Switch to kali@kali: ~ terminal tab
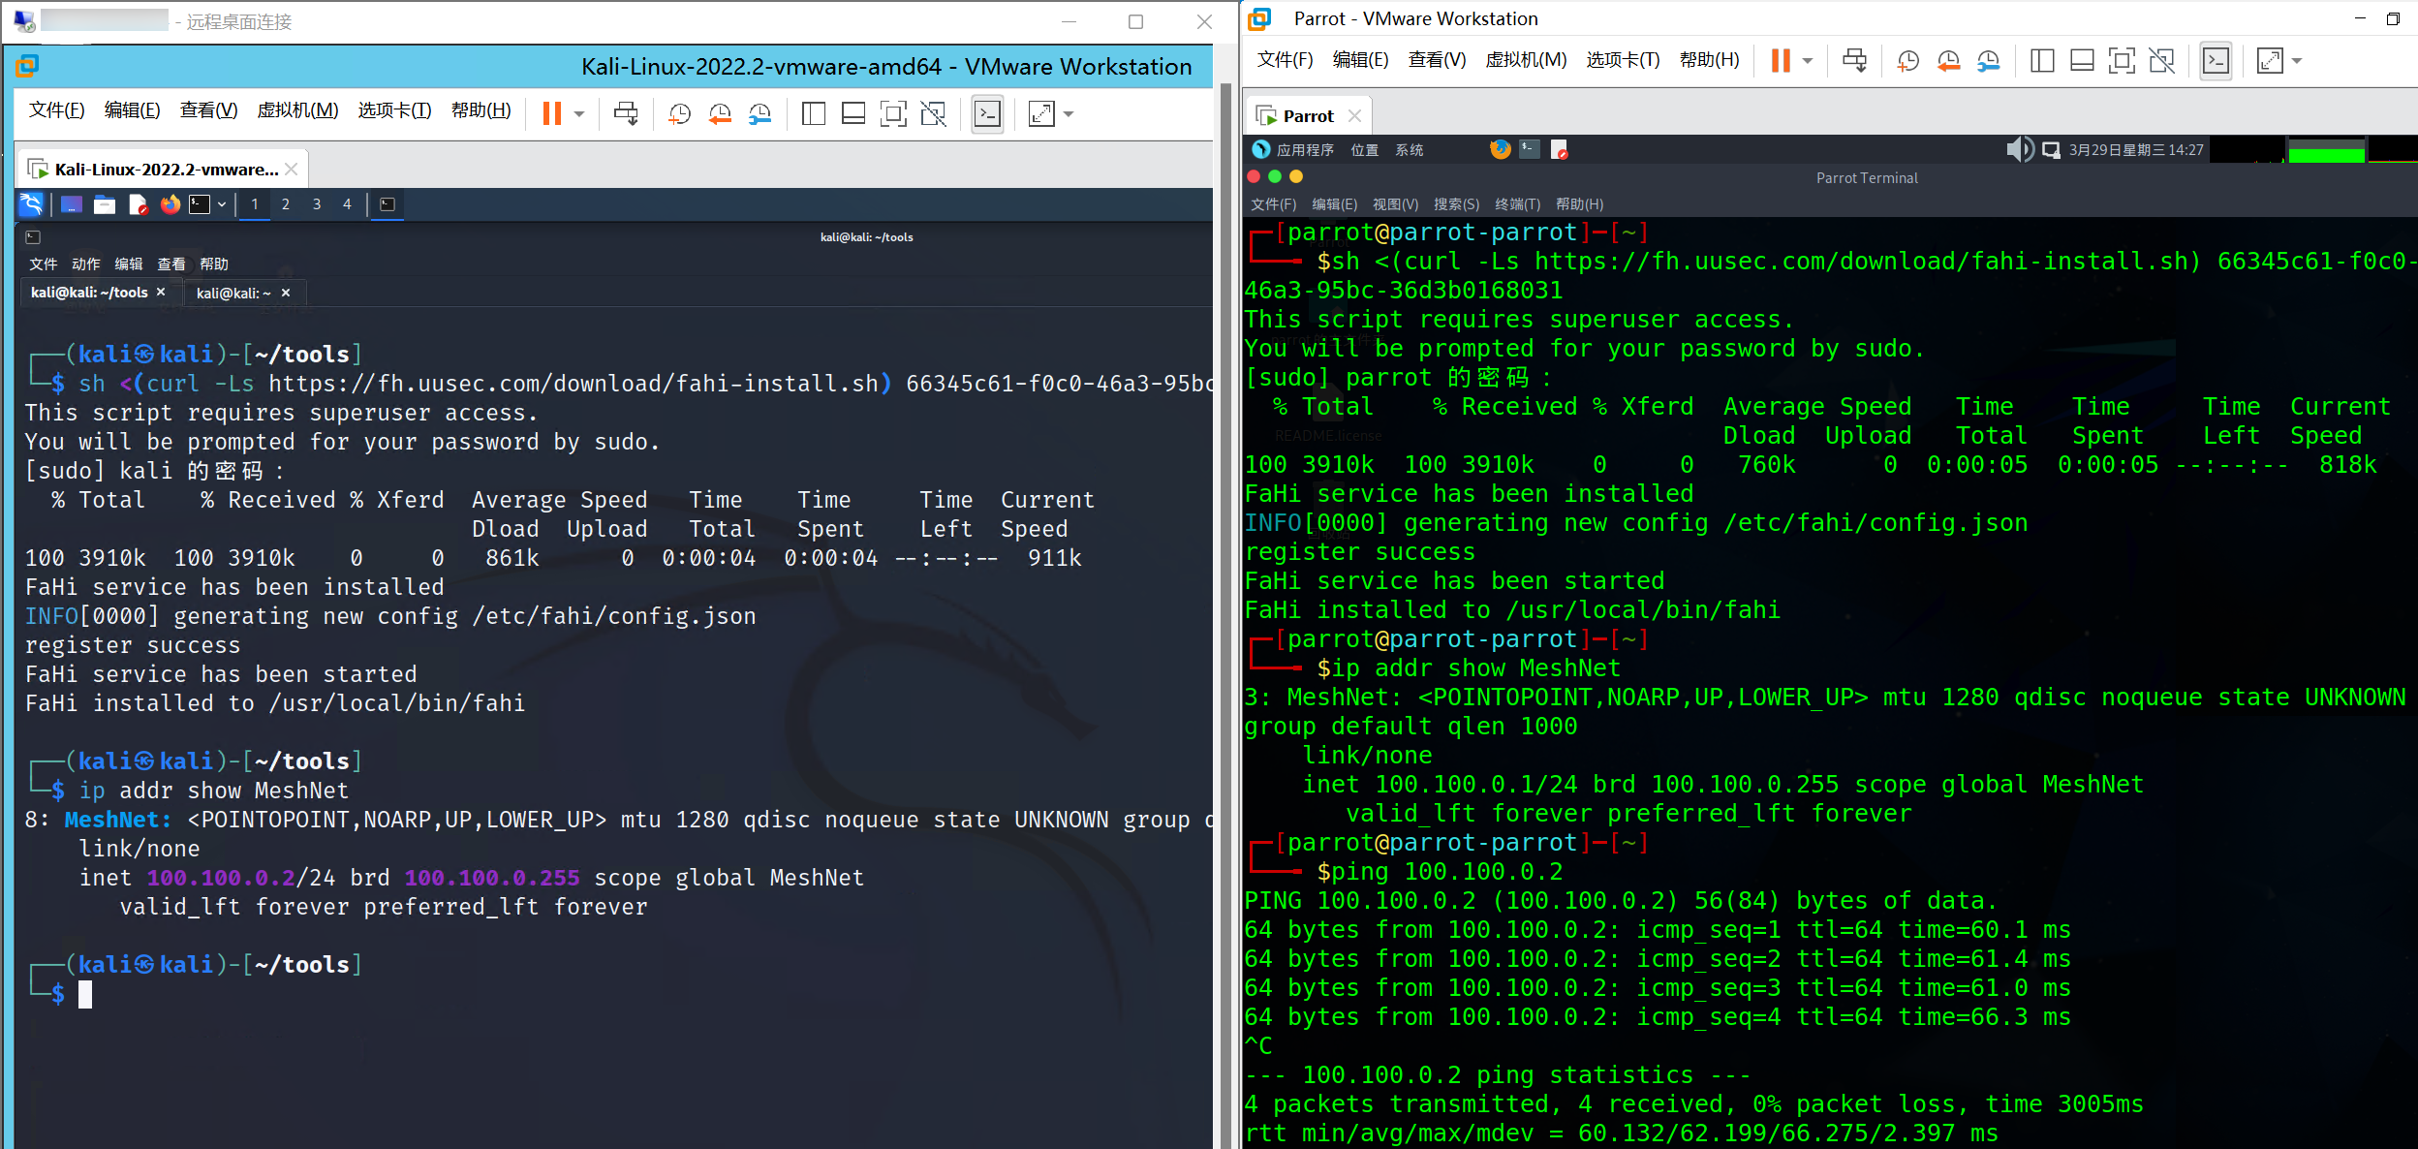This screenshot has height=1149, width=2418. (233, 293)
